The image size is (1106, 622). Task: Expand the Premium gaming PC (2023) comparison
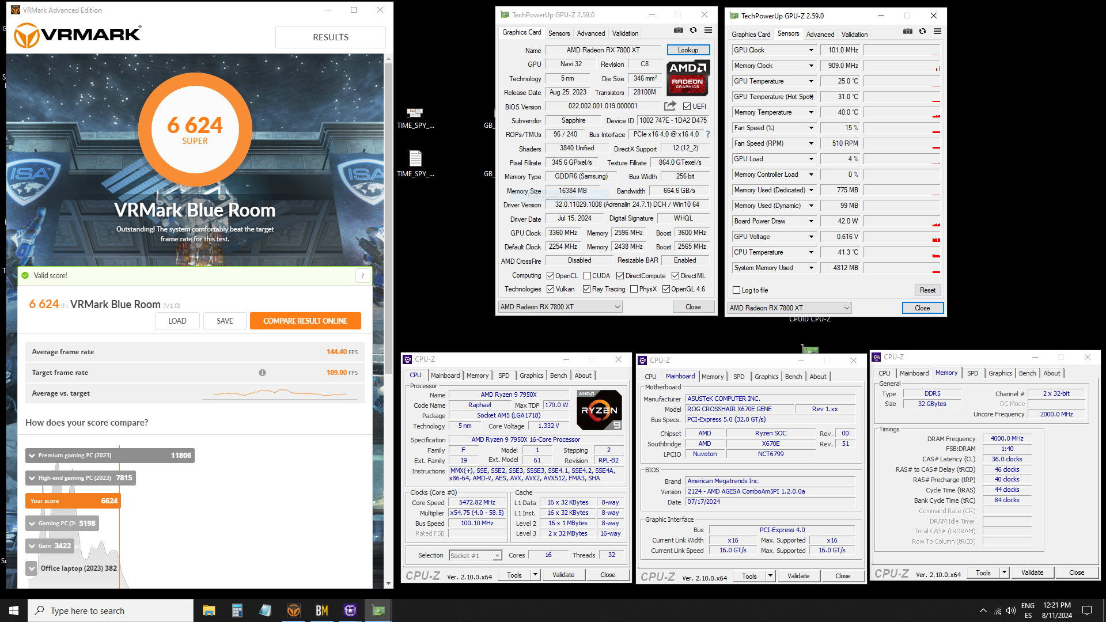coord(32,456)
